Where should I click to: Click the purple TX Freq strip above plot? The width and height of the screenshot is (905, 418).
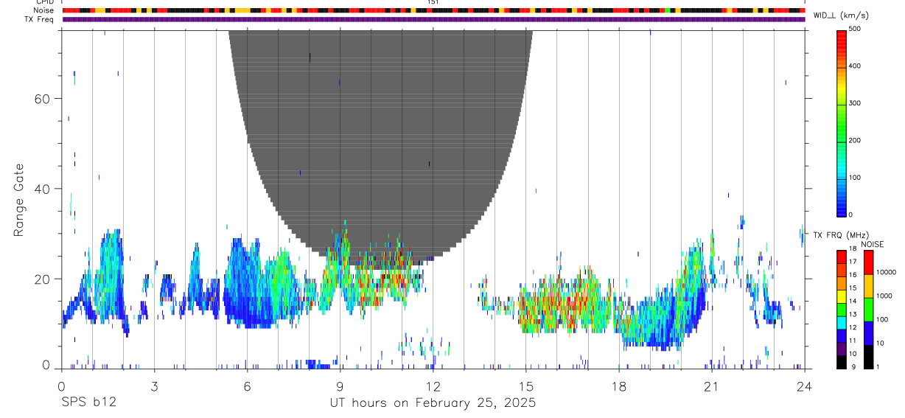(x=433, y=19)
